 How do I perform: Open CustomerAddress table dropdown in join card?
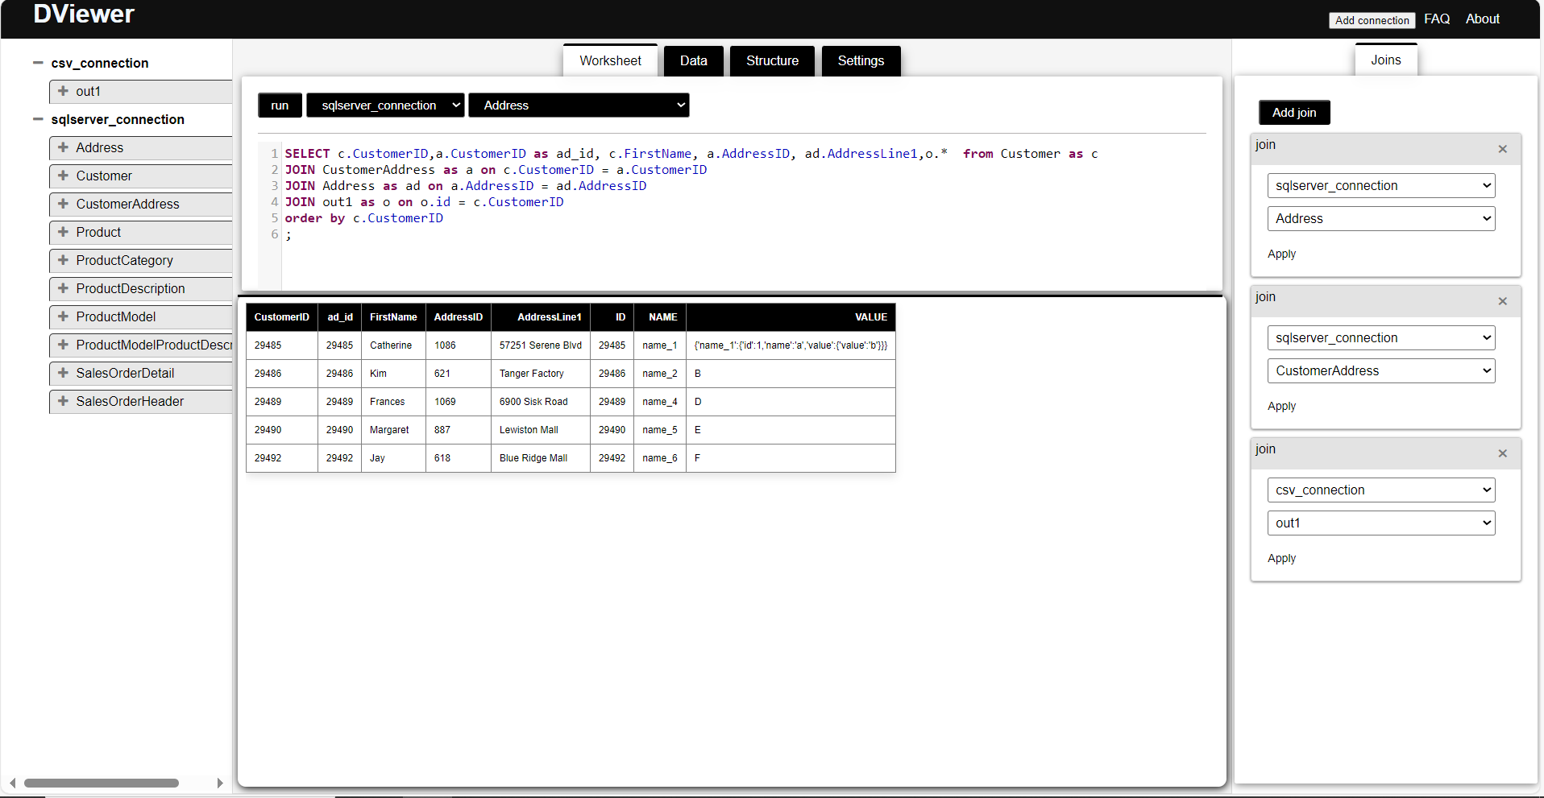tap(1381, 370)
